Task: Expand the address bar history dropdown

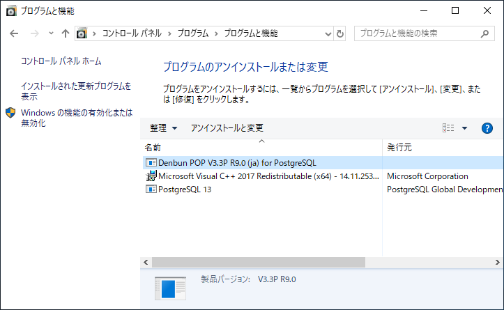Action: coord(328,33)
